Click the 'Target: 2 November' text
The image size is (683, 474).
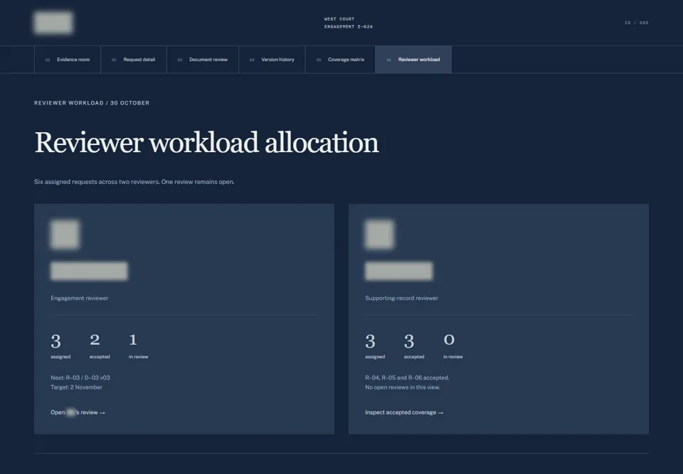[x=76, y=387]
